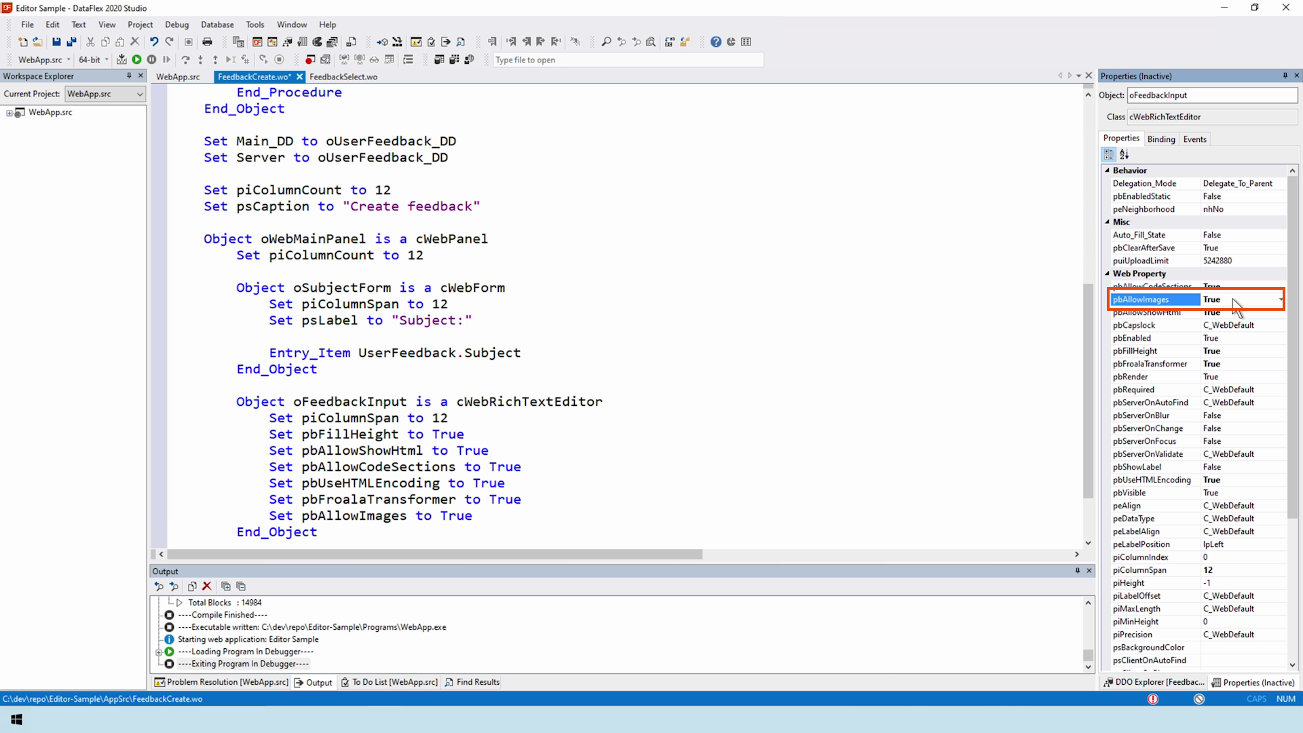This screenshot has height=733, width=1303.
Task: Expand the WebApp.src tree node
Action: point(10,113)
